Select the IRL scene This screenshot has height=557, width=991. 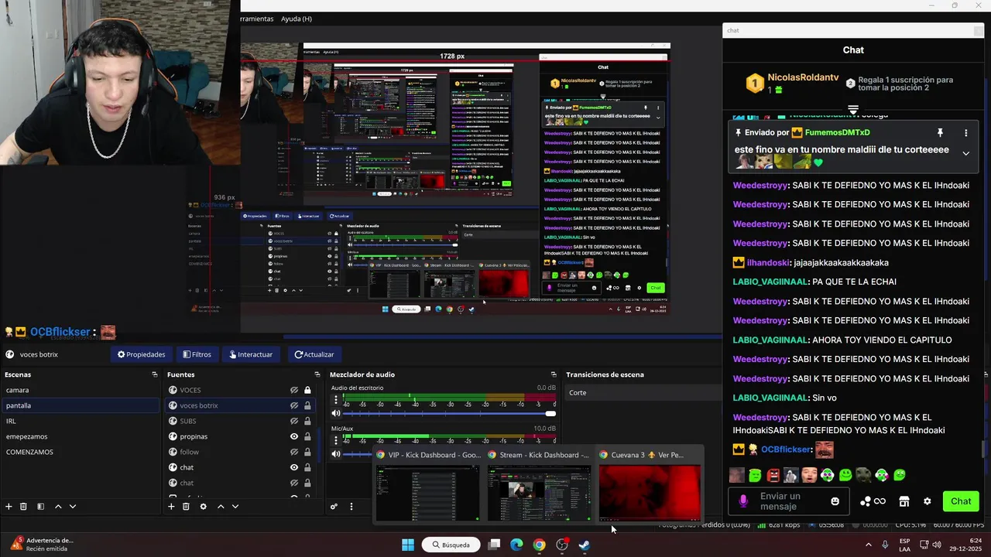[x=81, y=421]
